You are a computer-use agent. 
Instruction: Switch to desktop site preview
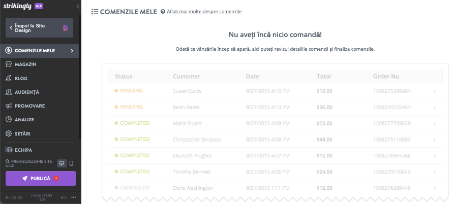point(61,163)
